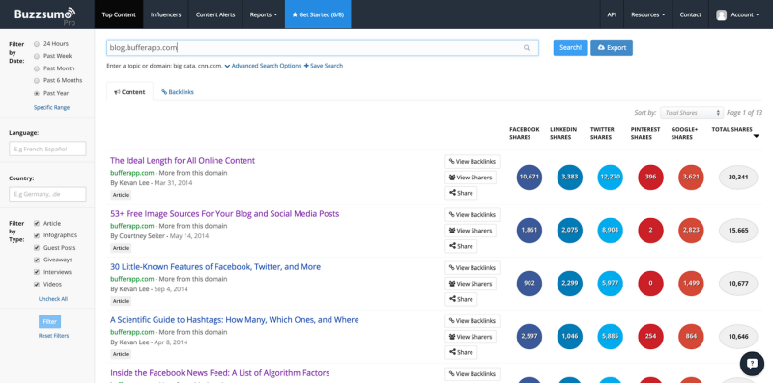The height and width of the screenshot is (383, 773).
Task: Click Google+ shares circle 864
Action: [691, 337]
